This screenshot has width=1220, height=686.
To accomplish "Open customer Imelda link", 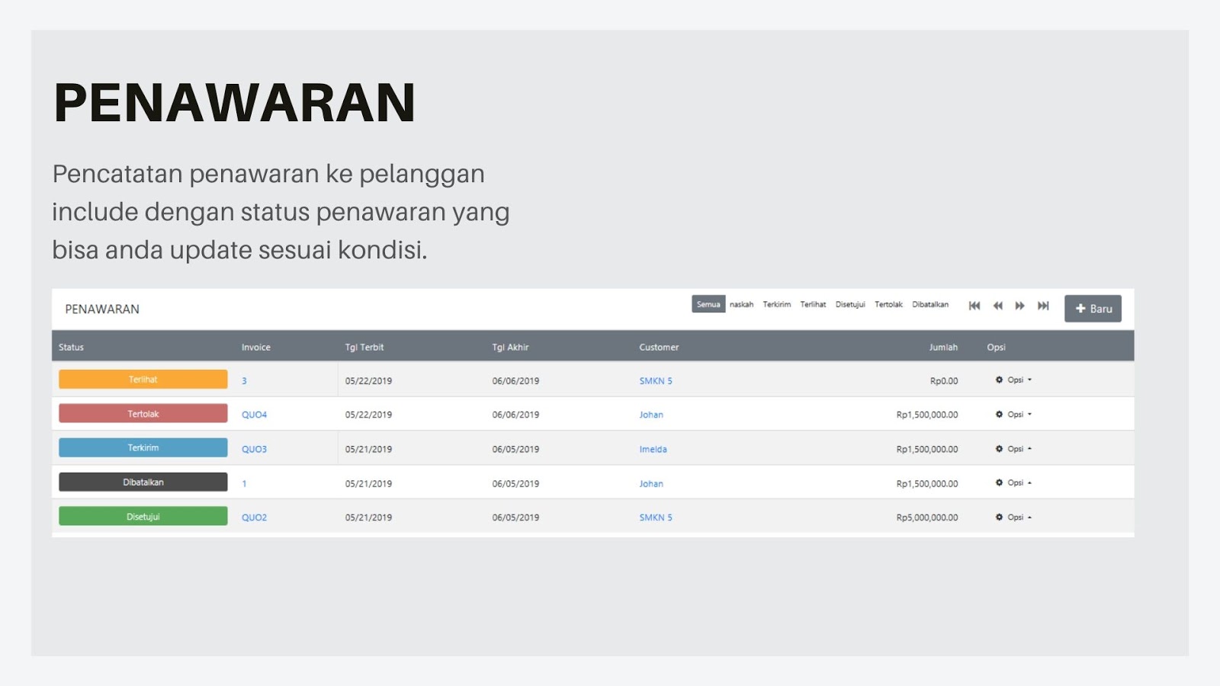I will click(x=653, y=449).
